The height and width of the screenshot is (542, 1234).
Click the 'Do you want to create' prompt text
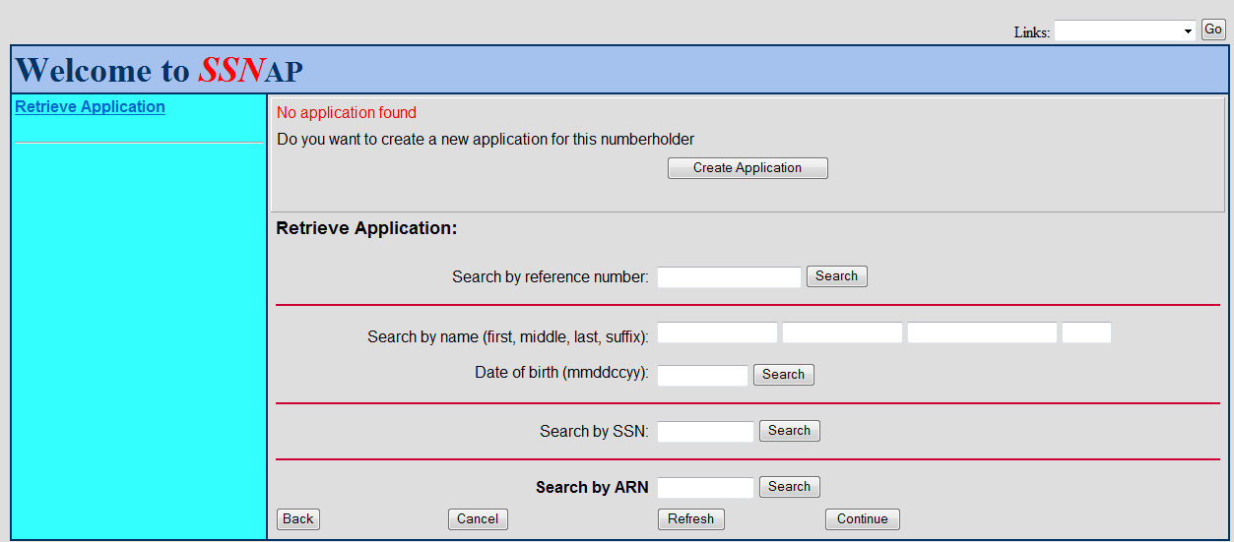tap(486, 140)
